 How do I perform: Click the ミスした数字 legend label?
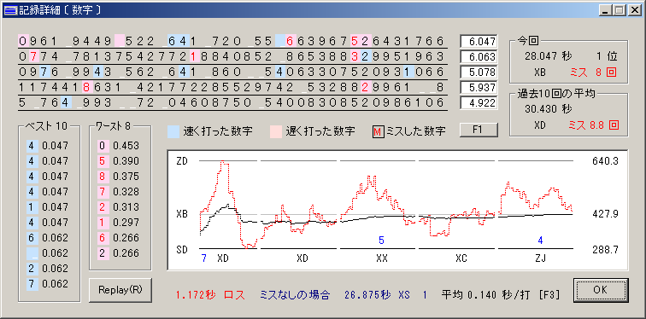pyautogui.click(x=415, y=131)
